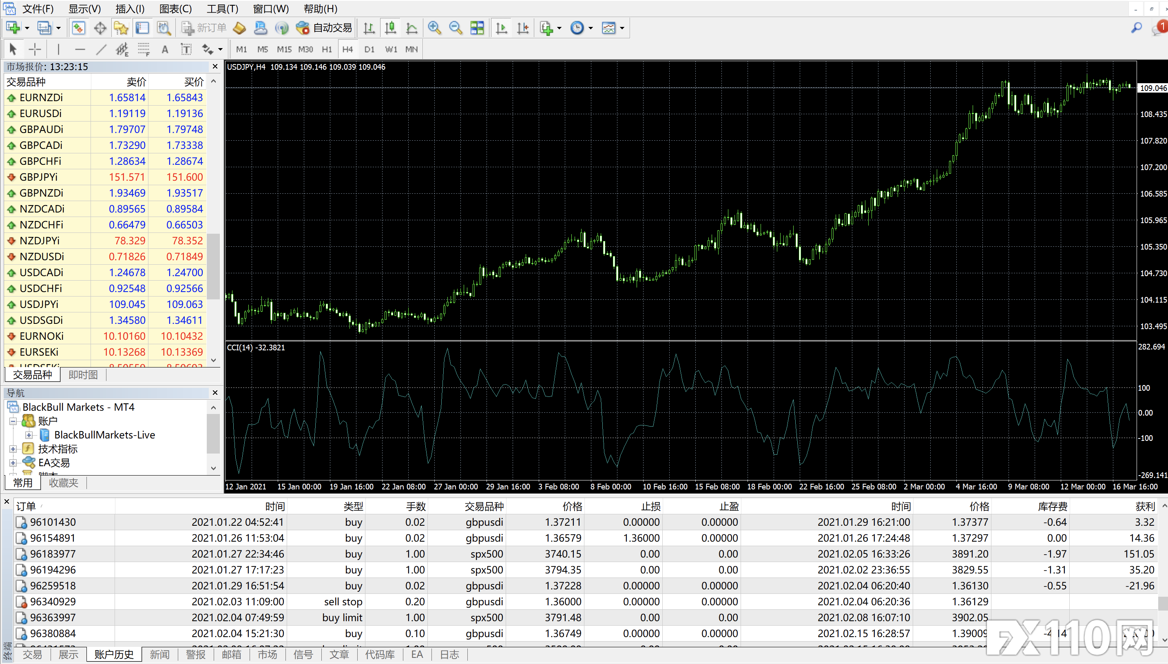The width and height of the screenshot is (1168, 664).
Task: Expand the 技术指标 tree node
Action: point(13,449)
